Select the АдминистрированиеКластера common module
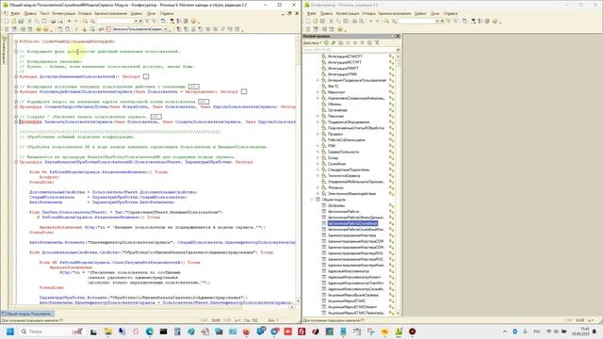This screenshot has width=603, height=339. click(351, 235)
